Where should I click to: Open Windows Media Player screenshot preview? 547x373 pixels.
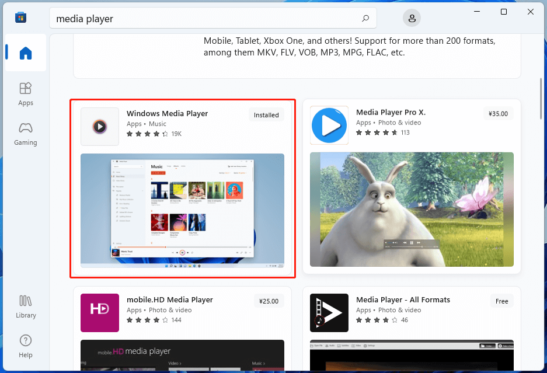183,211
